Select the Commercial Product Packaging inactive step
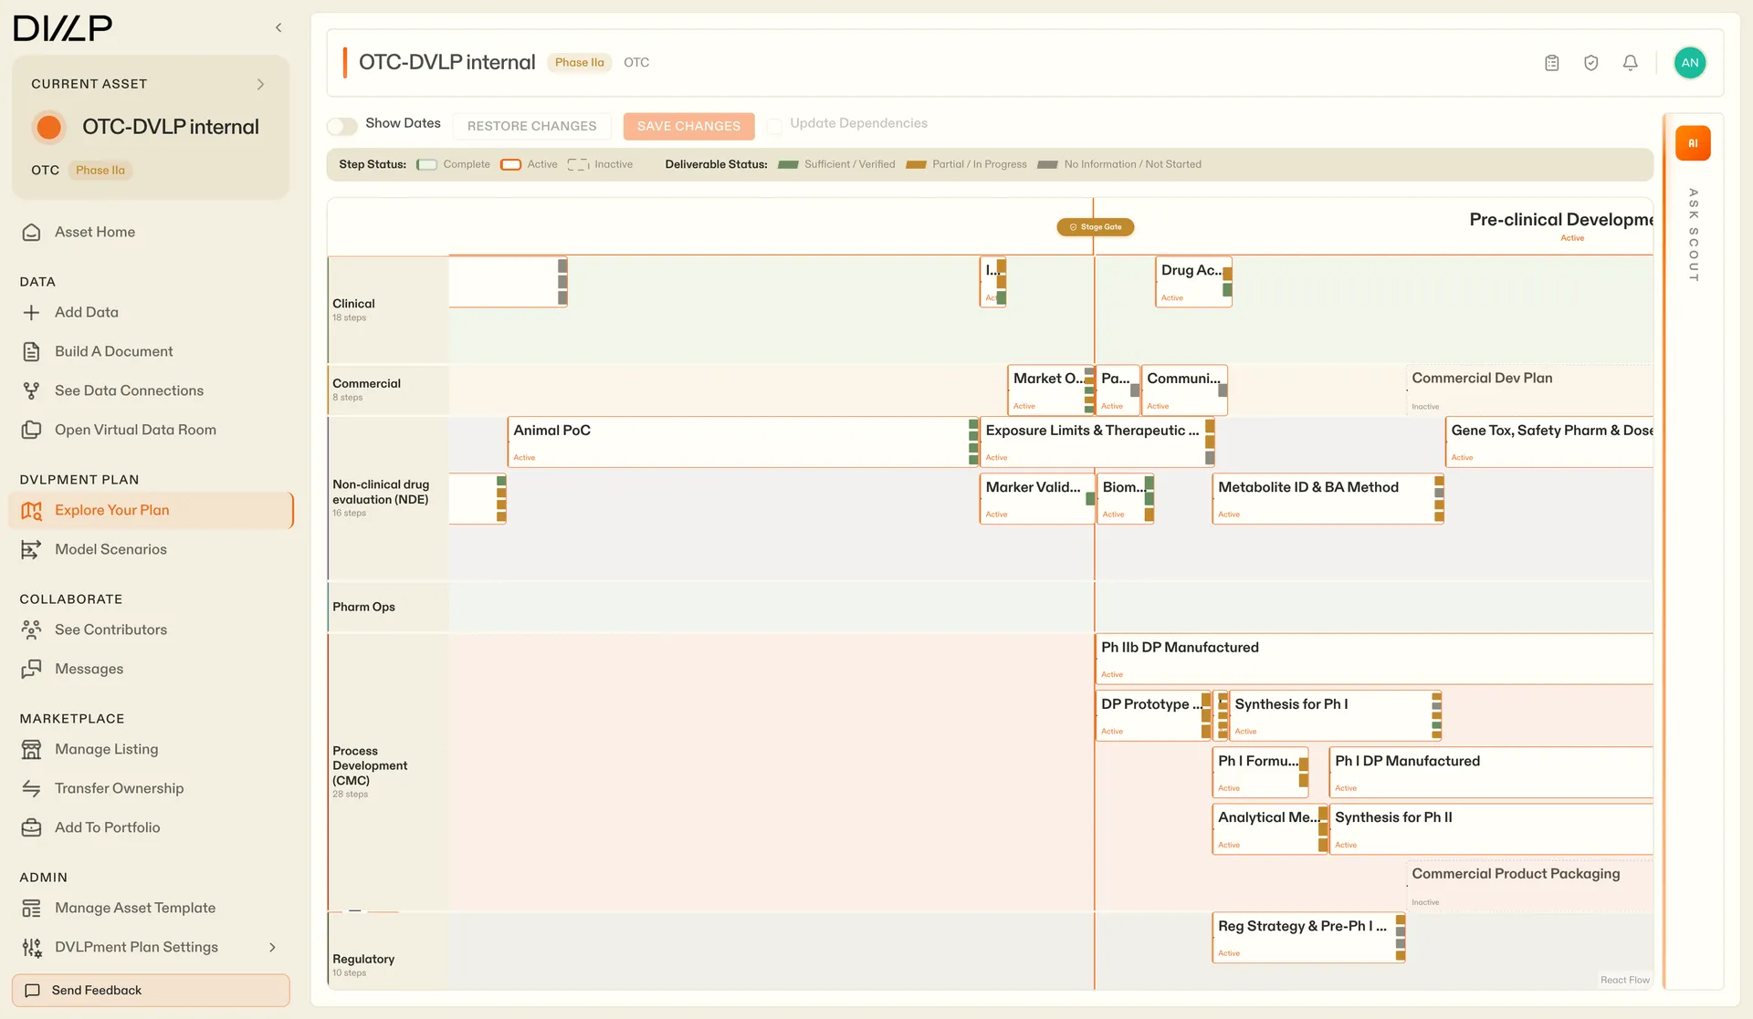1753x1019 pixels. point(1530,886)
